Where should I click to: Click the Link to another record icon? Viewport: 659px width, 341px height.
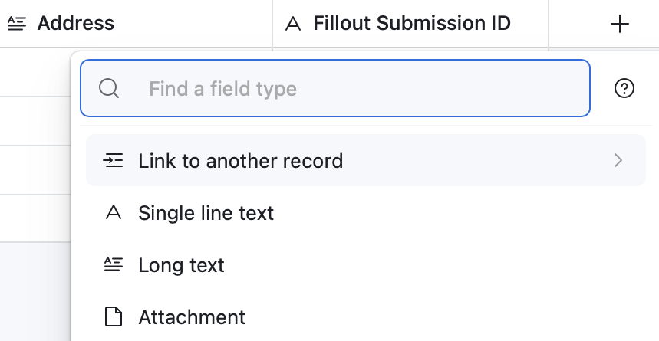pyautogui.click(x=113, y=161)
